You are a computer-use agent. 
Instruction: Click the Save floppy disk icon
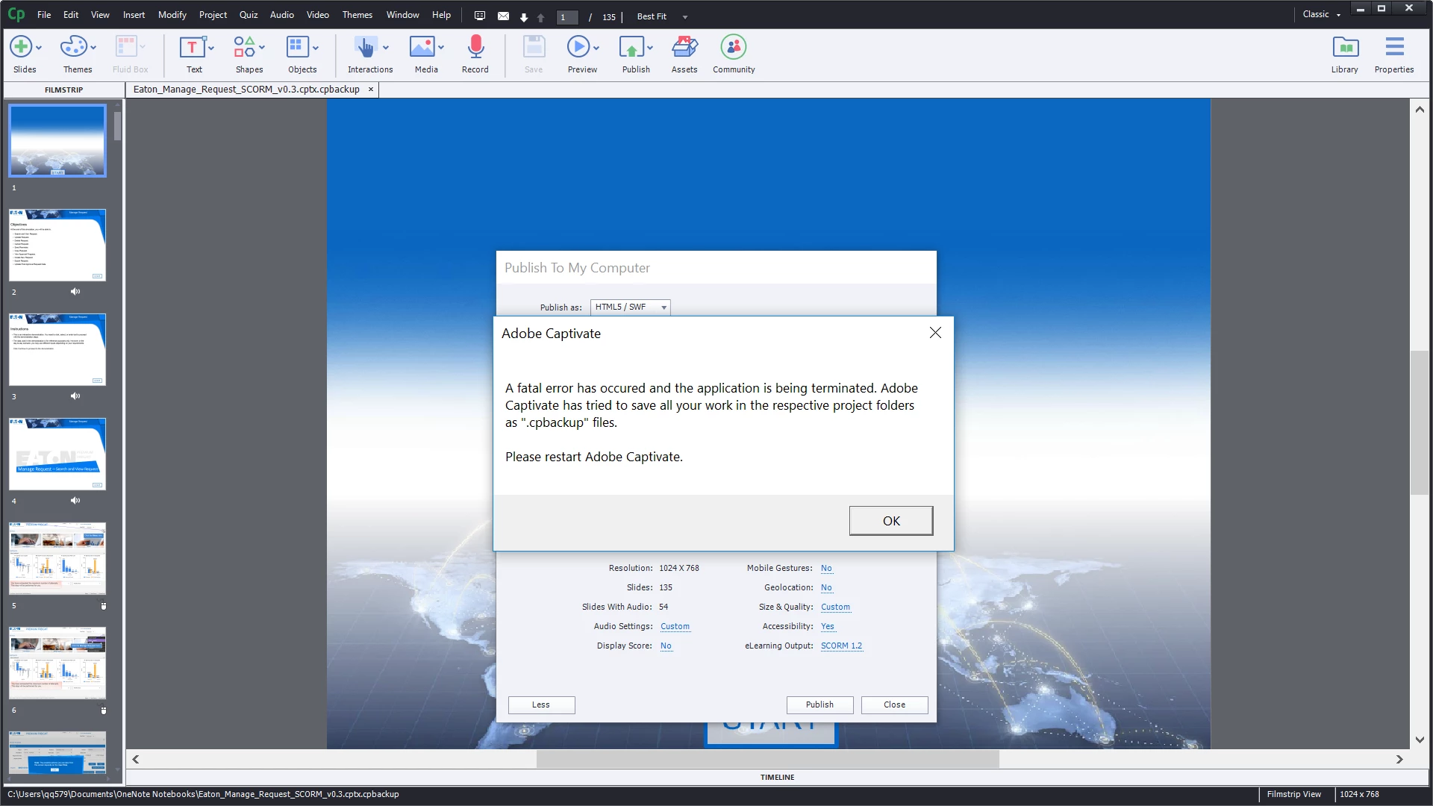coord(534,47)
